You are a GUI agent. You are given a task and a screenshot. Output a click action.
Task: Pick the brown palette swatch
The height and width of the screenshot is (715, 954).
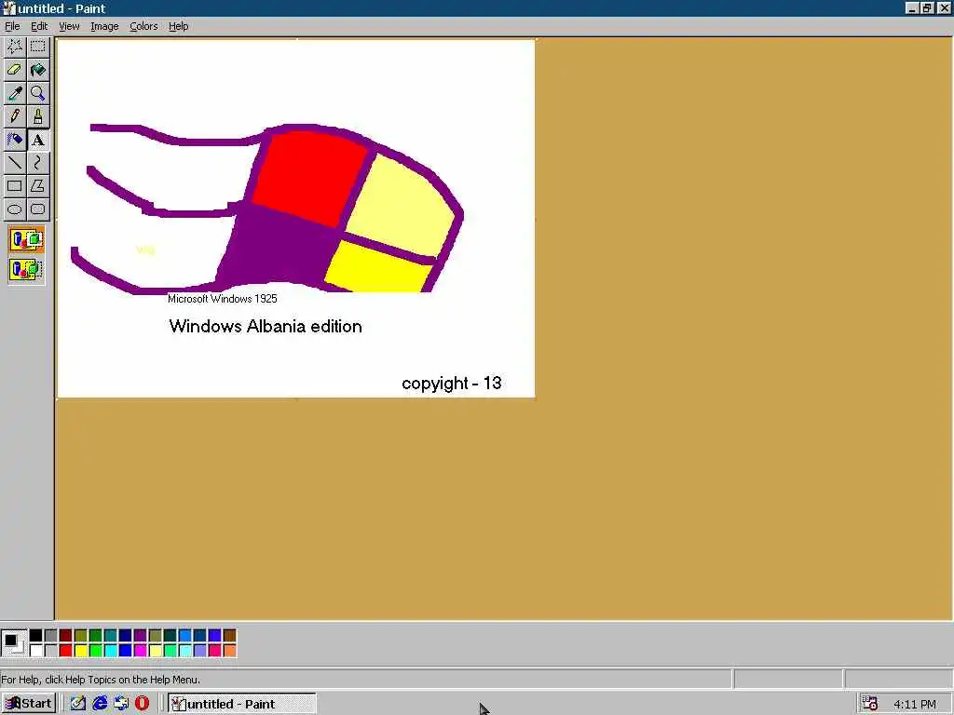[x=229, y=636]
